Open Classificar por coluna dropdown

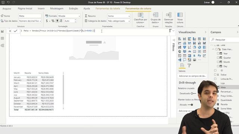tap(140, 18)
